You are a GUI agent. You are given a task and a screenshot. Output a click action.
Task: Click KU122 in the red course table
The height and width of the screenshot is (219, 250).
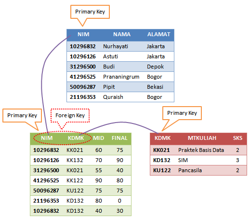tap(162, 170)
